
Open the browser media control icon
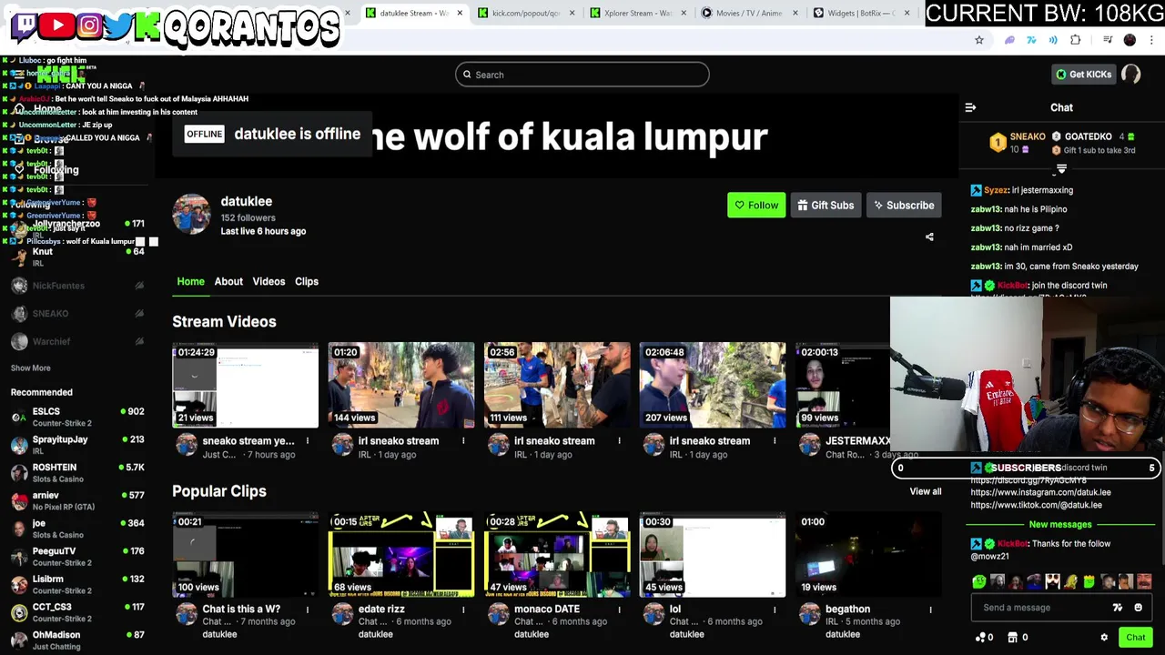[1108, 40]
